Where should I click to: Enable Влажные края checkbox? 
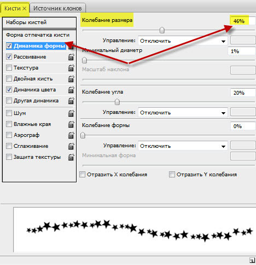tap(9, 124)
